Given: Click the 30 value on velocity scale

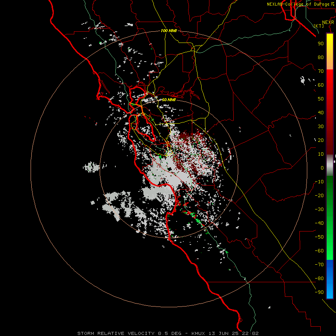Looking at the screenshot, I should pos(321,127).
